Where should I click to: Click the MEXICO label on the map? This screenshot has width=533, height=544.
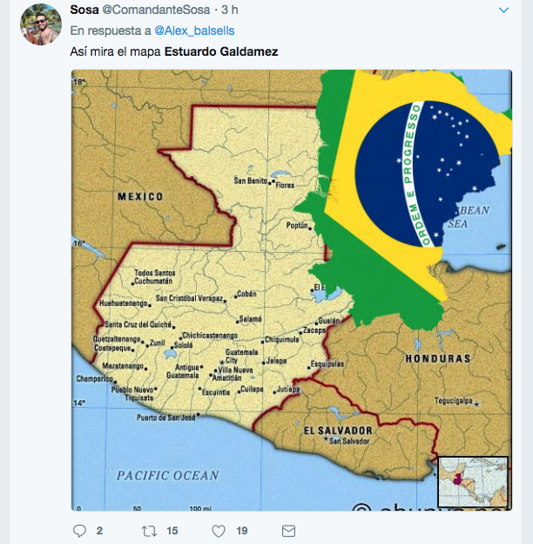[x=140, y=196]
